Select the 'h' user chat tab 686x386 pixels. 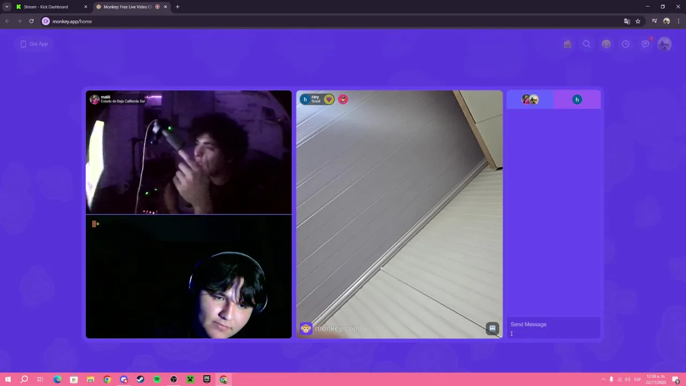[x=577, y=99]
